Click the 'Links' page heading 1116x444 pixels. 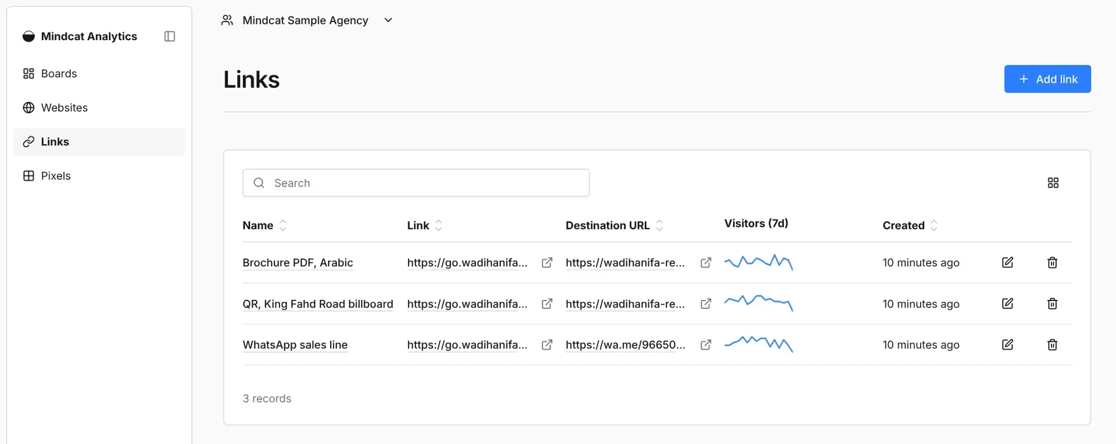click(x=252, y=80)
